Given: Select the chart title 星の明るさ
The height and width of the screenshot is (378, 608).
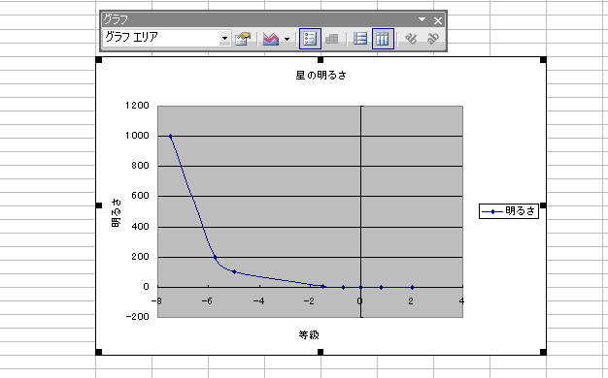Looking at the screenshot, I should 321,76.
